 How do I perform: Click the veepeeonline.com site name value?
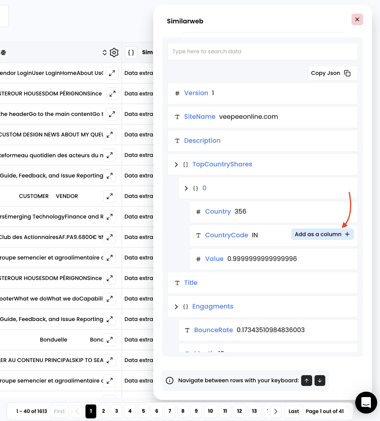point(248,117)
